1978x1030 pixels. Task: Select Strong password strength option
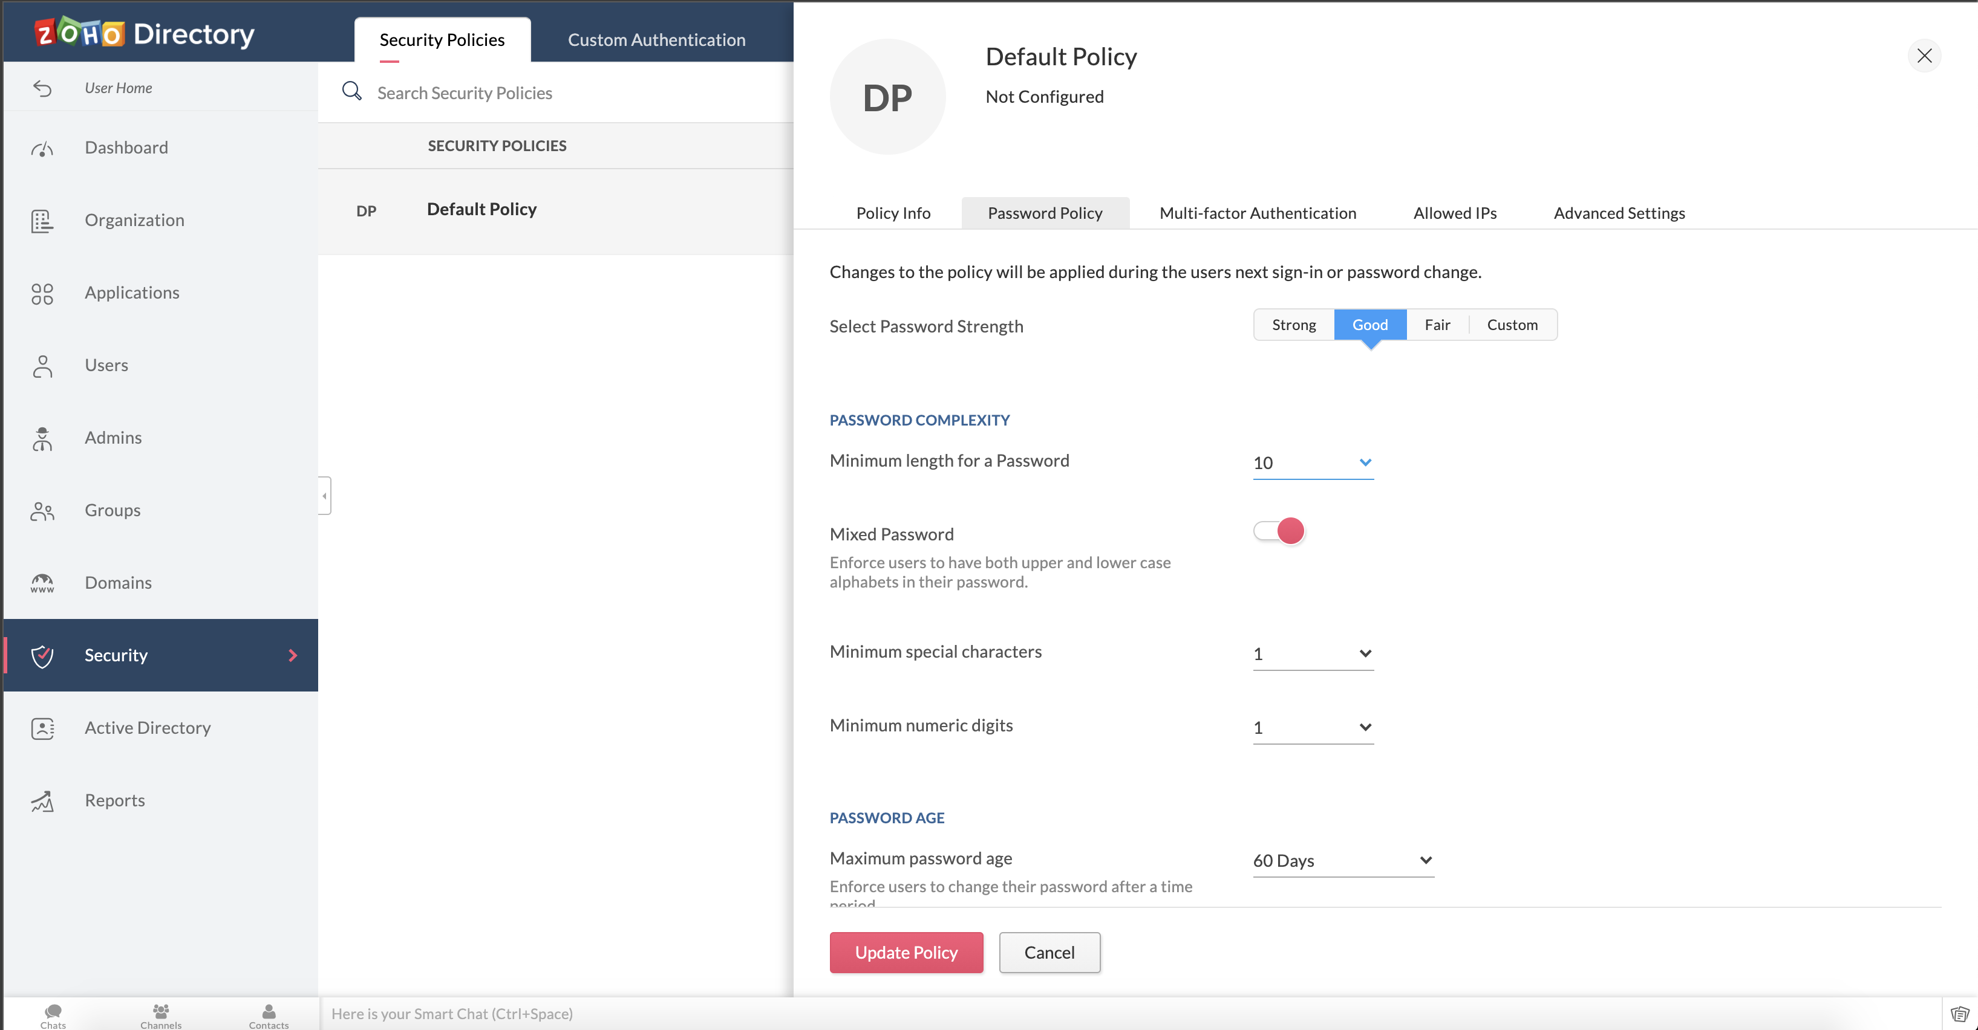(1293, 325)
